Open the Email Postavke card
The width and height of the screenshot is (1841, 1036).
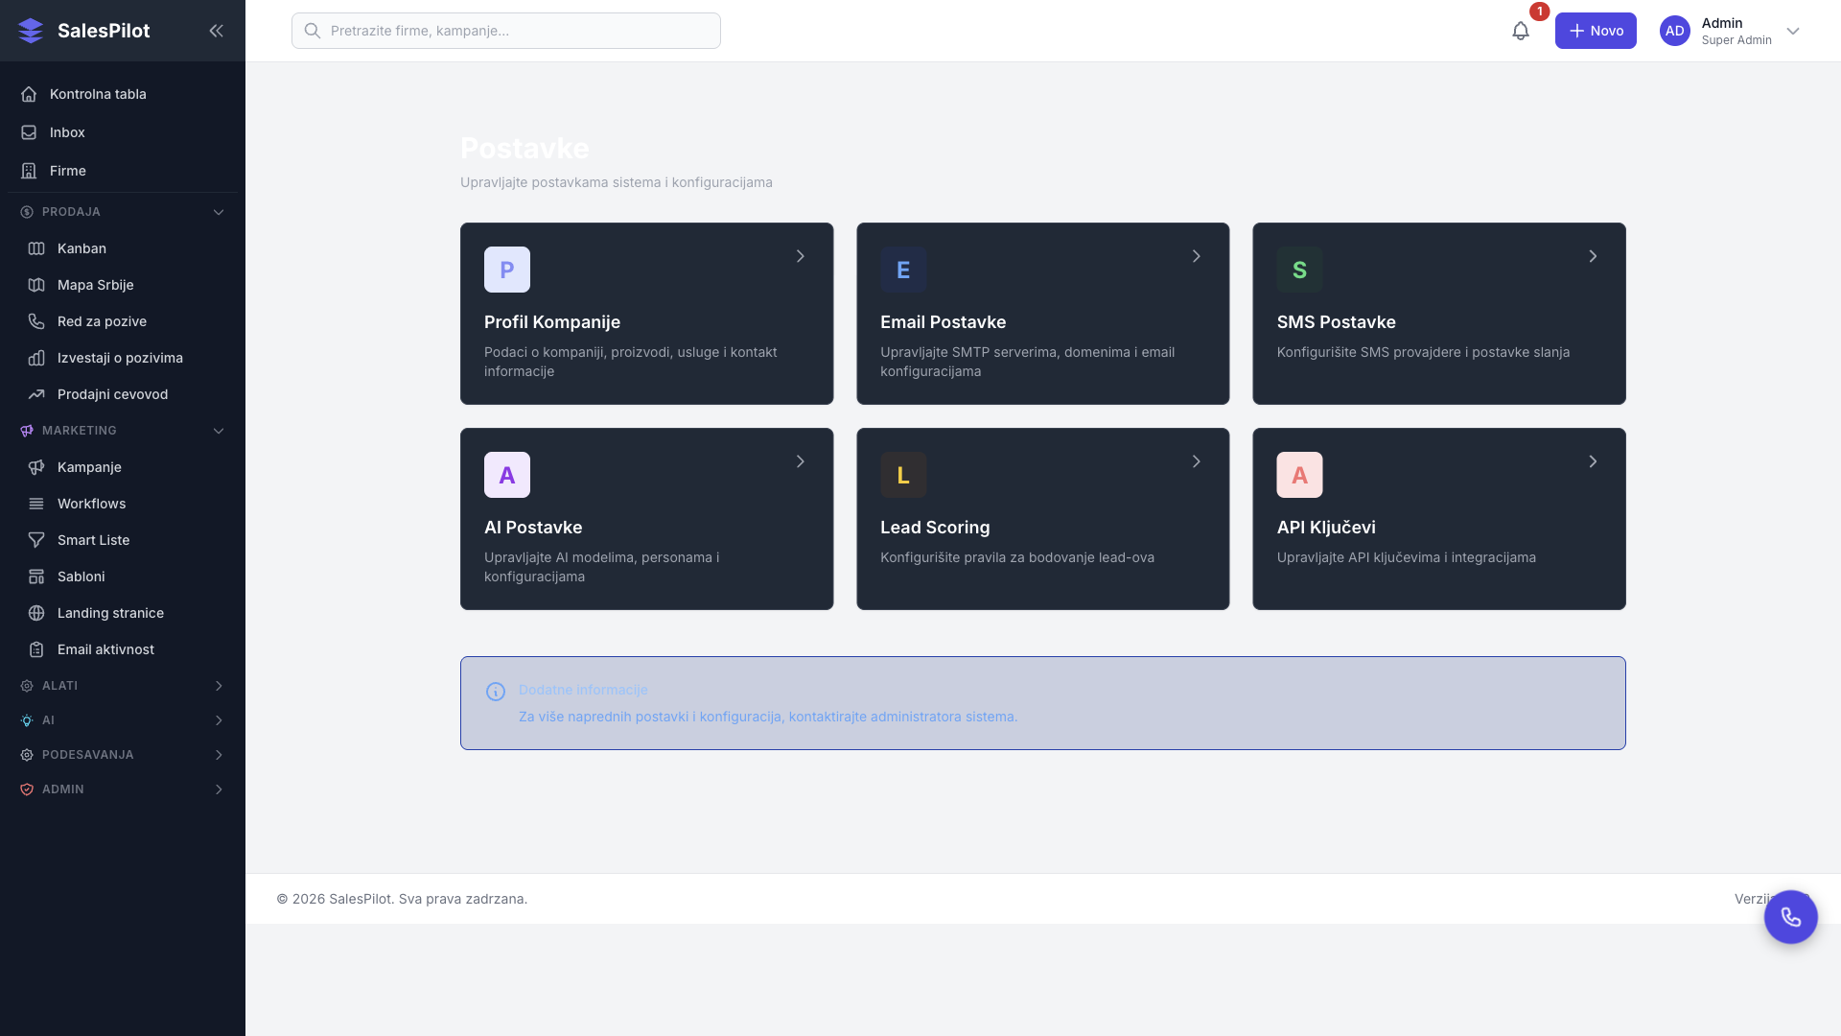[x=1042, y=314]
